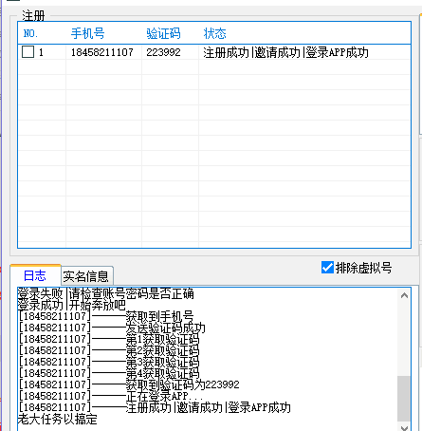Screen dimensions: 422x431
Task: Uncheck the 排除虚拟号 checkbox
Action: tap(327, 268)
